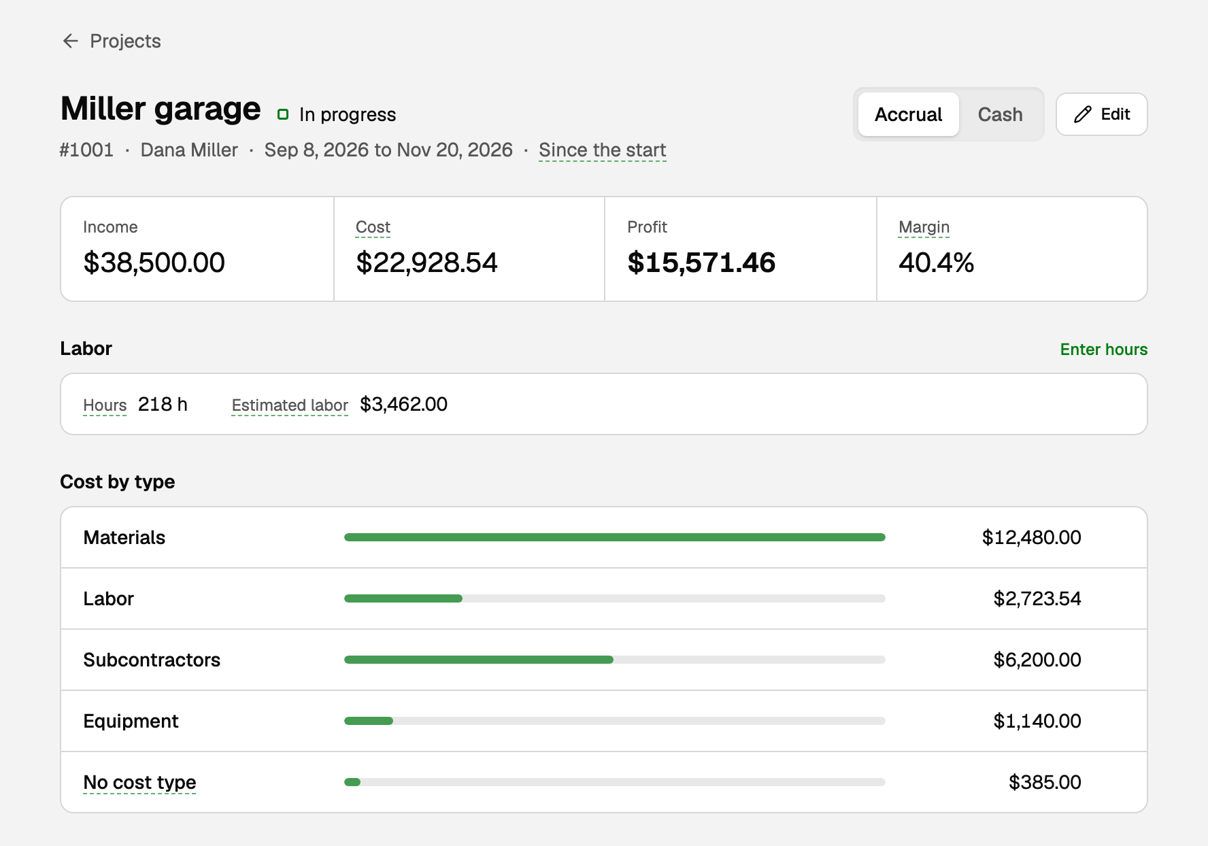The width and height of the screenshot is (1208, 846).
Task: Click the Margin label for details
Action: coord(924,227)
